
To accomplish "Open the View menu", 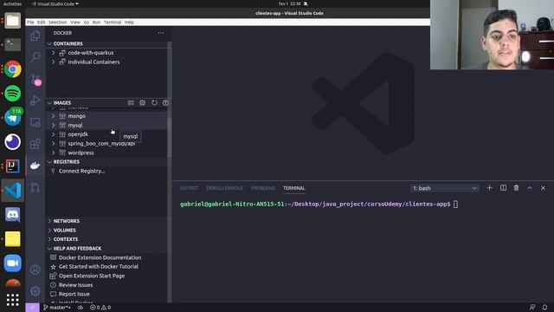I will point(75,23).
